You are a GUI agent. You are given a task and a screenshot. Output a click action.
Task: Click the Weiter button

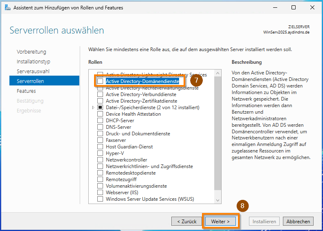[220, 222]
